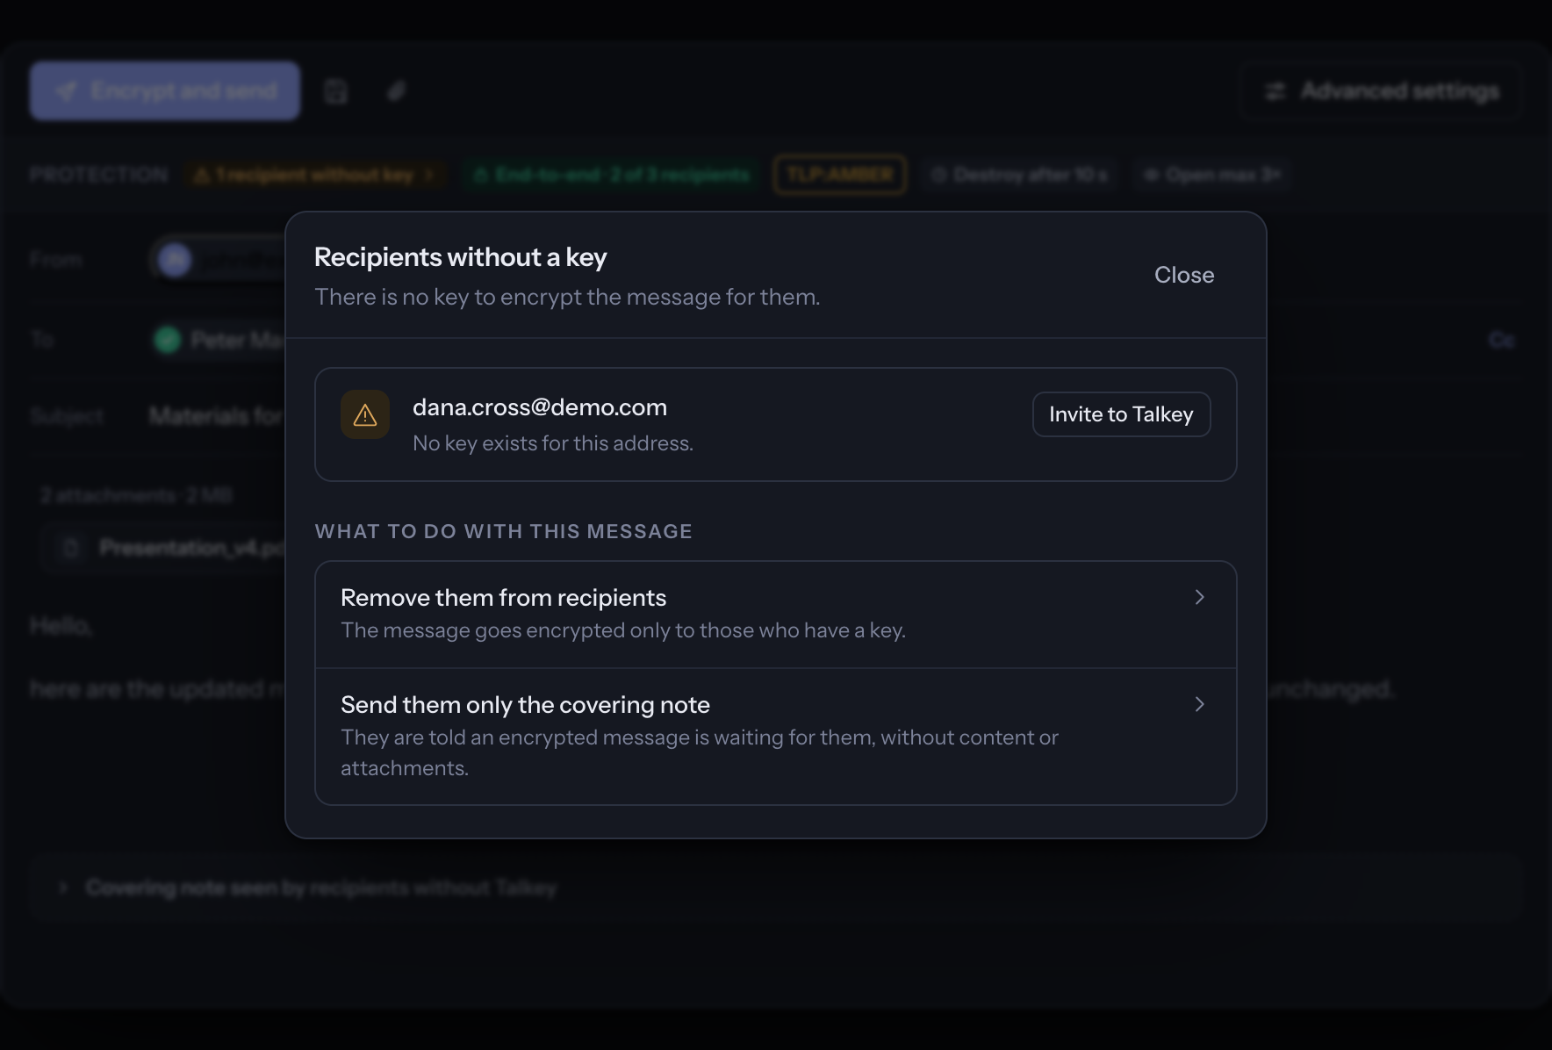Click the Cc link in the To row

click(1502, 340)
